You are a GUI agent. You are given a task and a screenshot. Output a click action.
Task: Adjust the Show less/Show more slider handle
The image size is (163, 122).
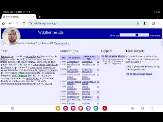(x=137, y=35)
